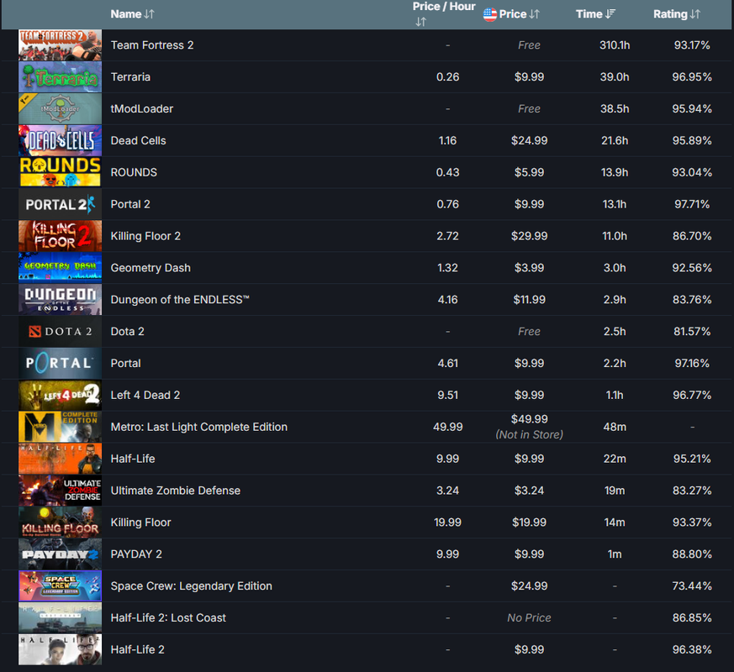Click the Geometry Dash name link

pos(150,267)
